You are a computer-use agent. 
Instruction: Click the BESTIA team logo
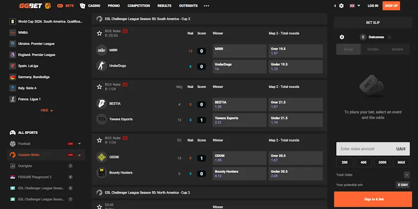(102, 103)
